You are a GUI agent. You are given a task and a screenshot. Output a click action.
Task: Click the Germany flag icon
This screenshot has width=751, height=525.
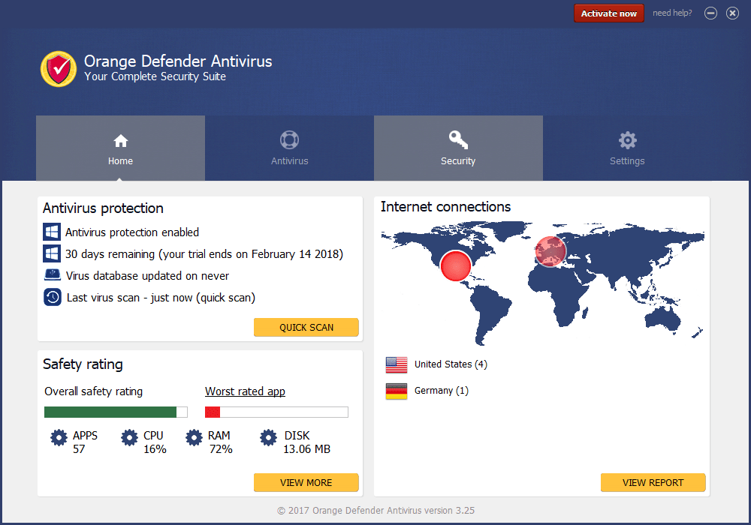pyautogui.click(x=397, y=391)
